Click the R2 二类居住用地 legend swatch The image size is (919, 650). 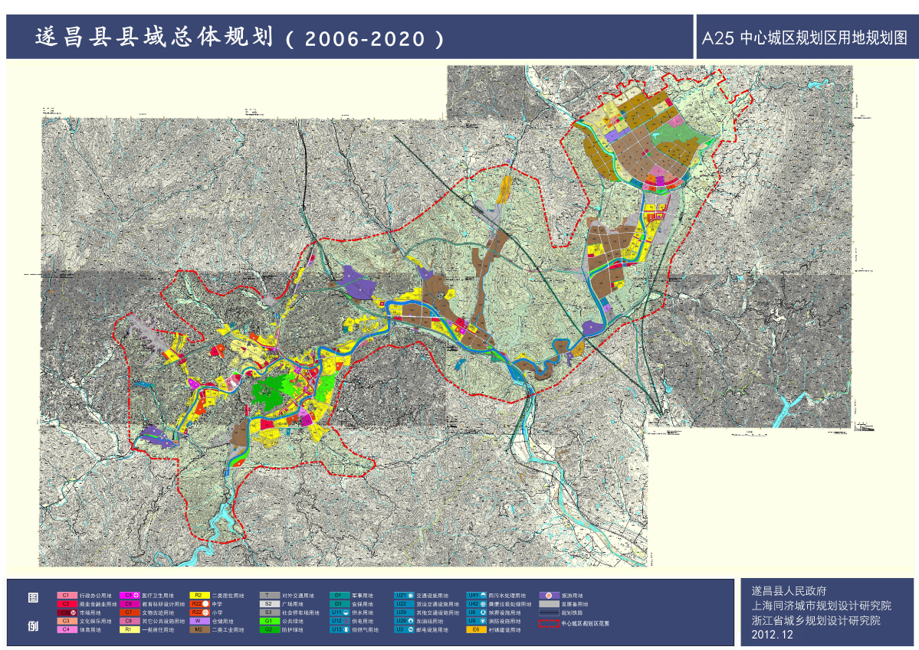tap(199, 596)
